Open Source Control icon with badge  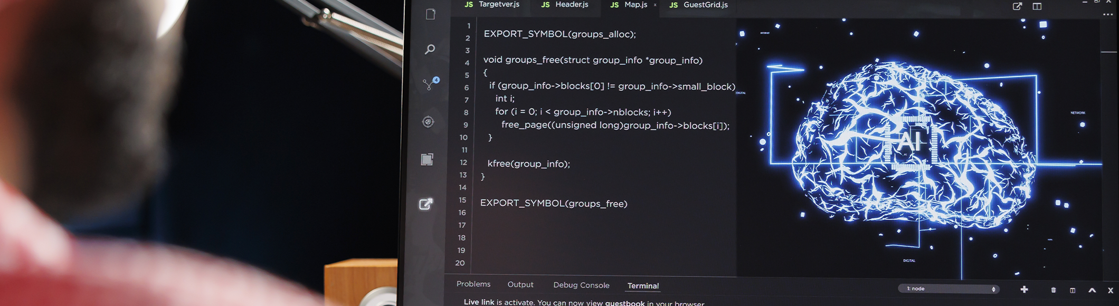click(430, 84)
